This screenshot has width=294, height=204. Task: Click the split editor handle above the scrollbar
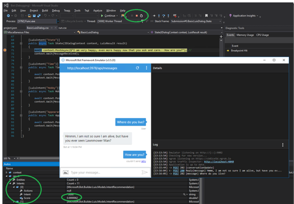(x=221, y=37)
